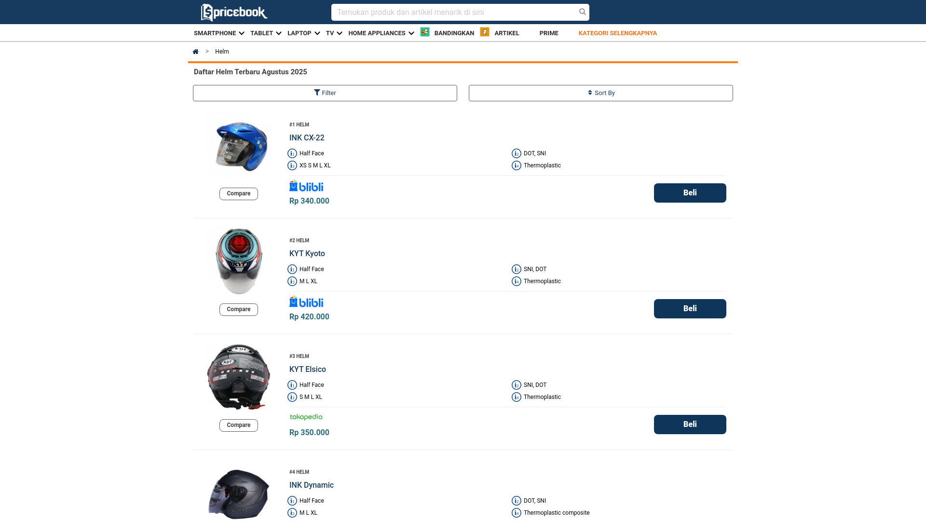Click the info icon beside INK Dynamic M L XL

[292, 513]
